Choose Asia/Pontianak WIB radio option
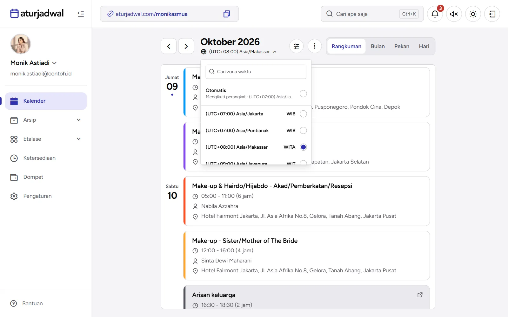 (303, 130)
